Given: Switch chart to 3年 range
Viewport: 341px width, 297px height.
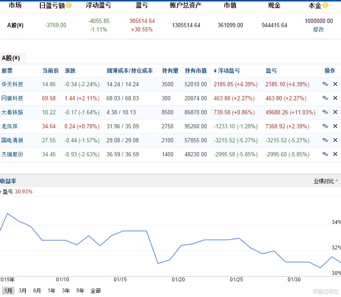Looking at the screenshot, I should tap(66, 291).
